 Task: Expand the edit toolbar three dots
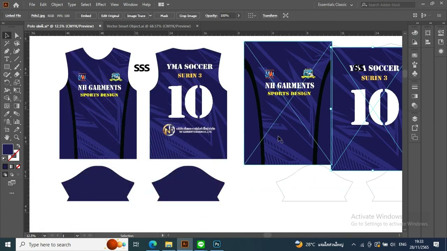[12, 193]
